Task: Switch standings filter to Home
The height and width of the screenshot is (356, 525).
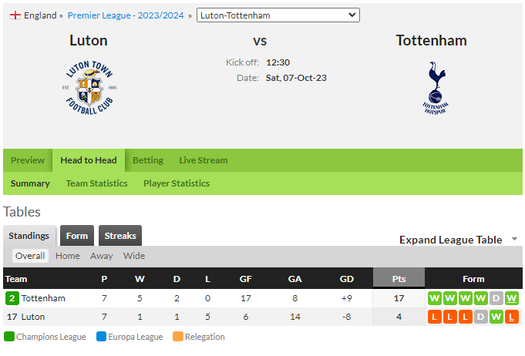Action: pyautogui.click(x=68, y=256)
